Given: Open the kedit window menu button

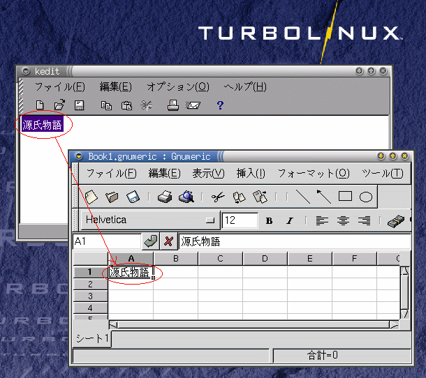Looking at the screenshot, I should [26, 71].
